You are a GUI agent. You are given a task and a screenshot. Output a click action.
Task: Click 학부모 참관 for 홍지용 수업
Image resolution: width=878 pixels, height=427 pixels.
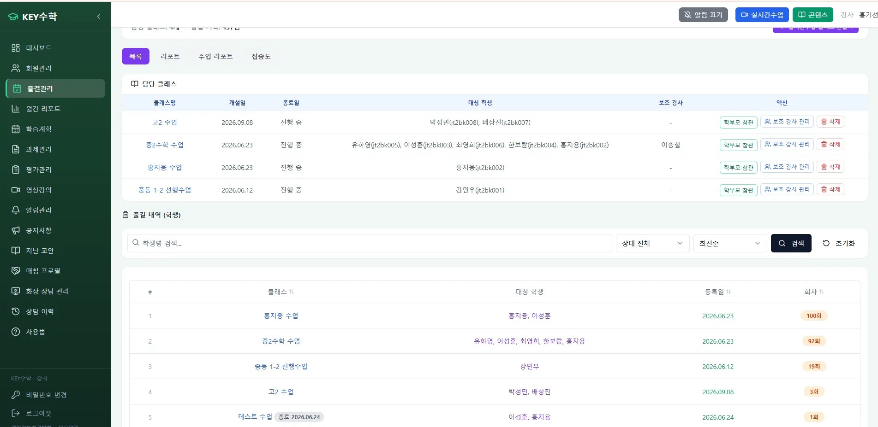[738, 168]
